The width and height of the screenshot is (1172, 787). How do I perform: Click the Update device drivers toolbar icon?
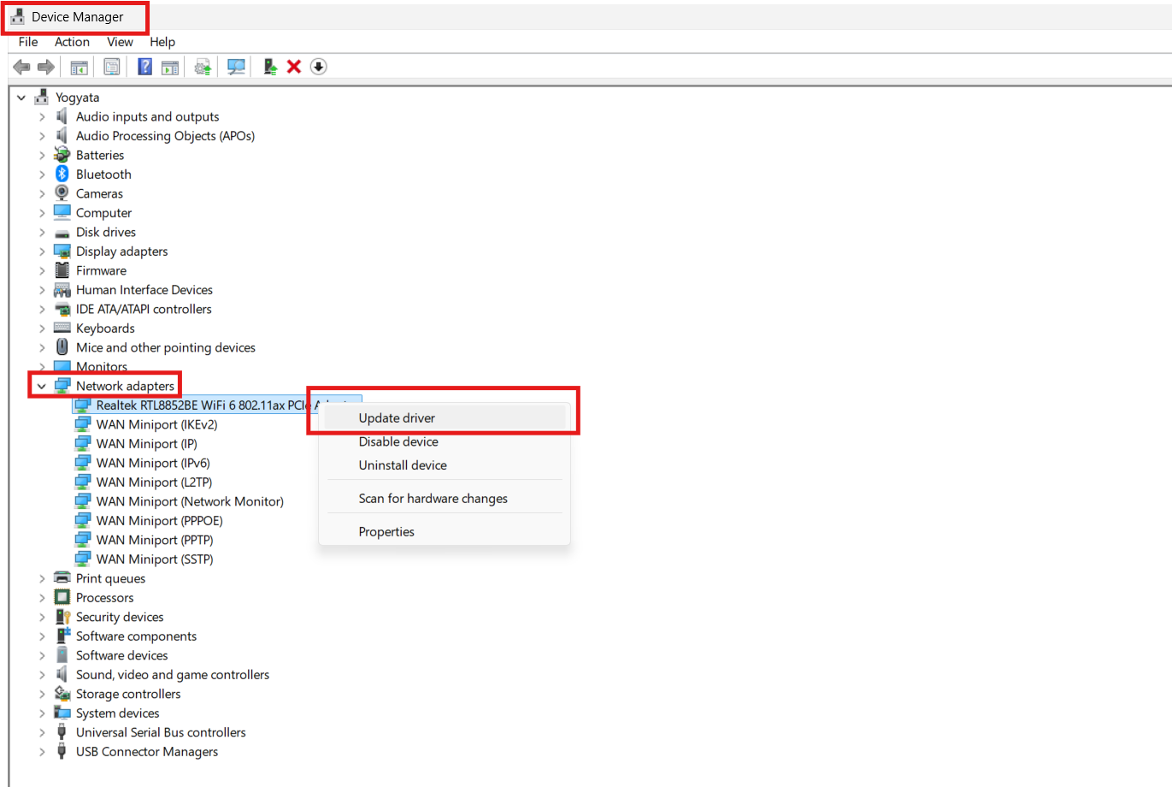pyautogui.click(x=203, y=66)
